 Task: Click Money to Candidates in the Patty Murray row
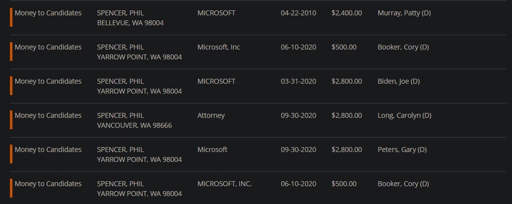click(48, 13)
